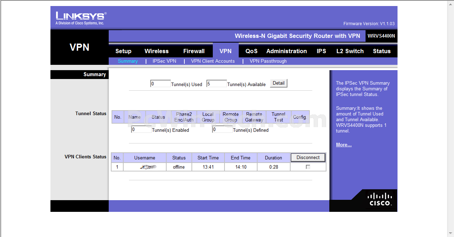
Task: Click the Username column header
Action: [145, 158]
